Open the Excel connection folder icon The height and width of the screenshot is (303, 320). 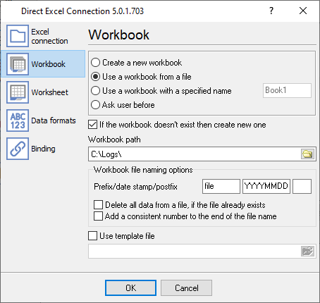[x=18, y=36]
